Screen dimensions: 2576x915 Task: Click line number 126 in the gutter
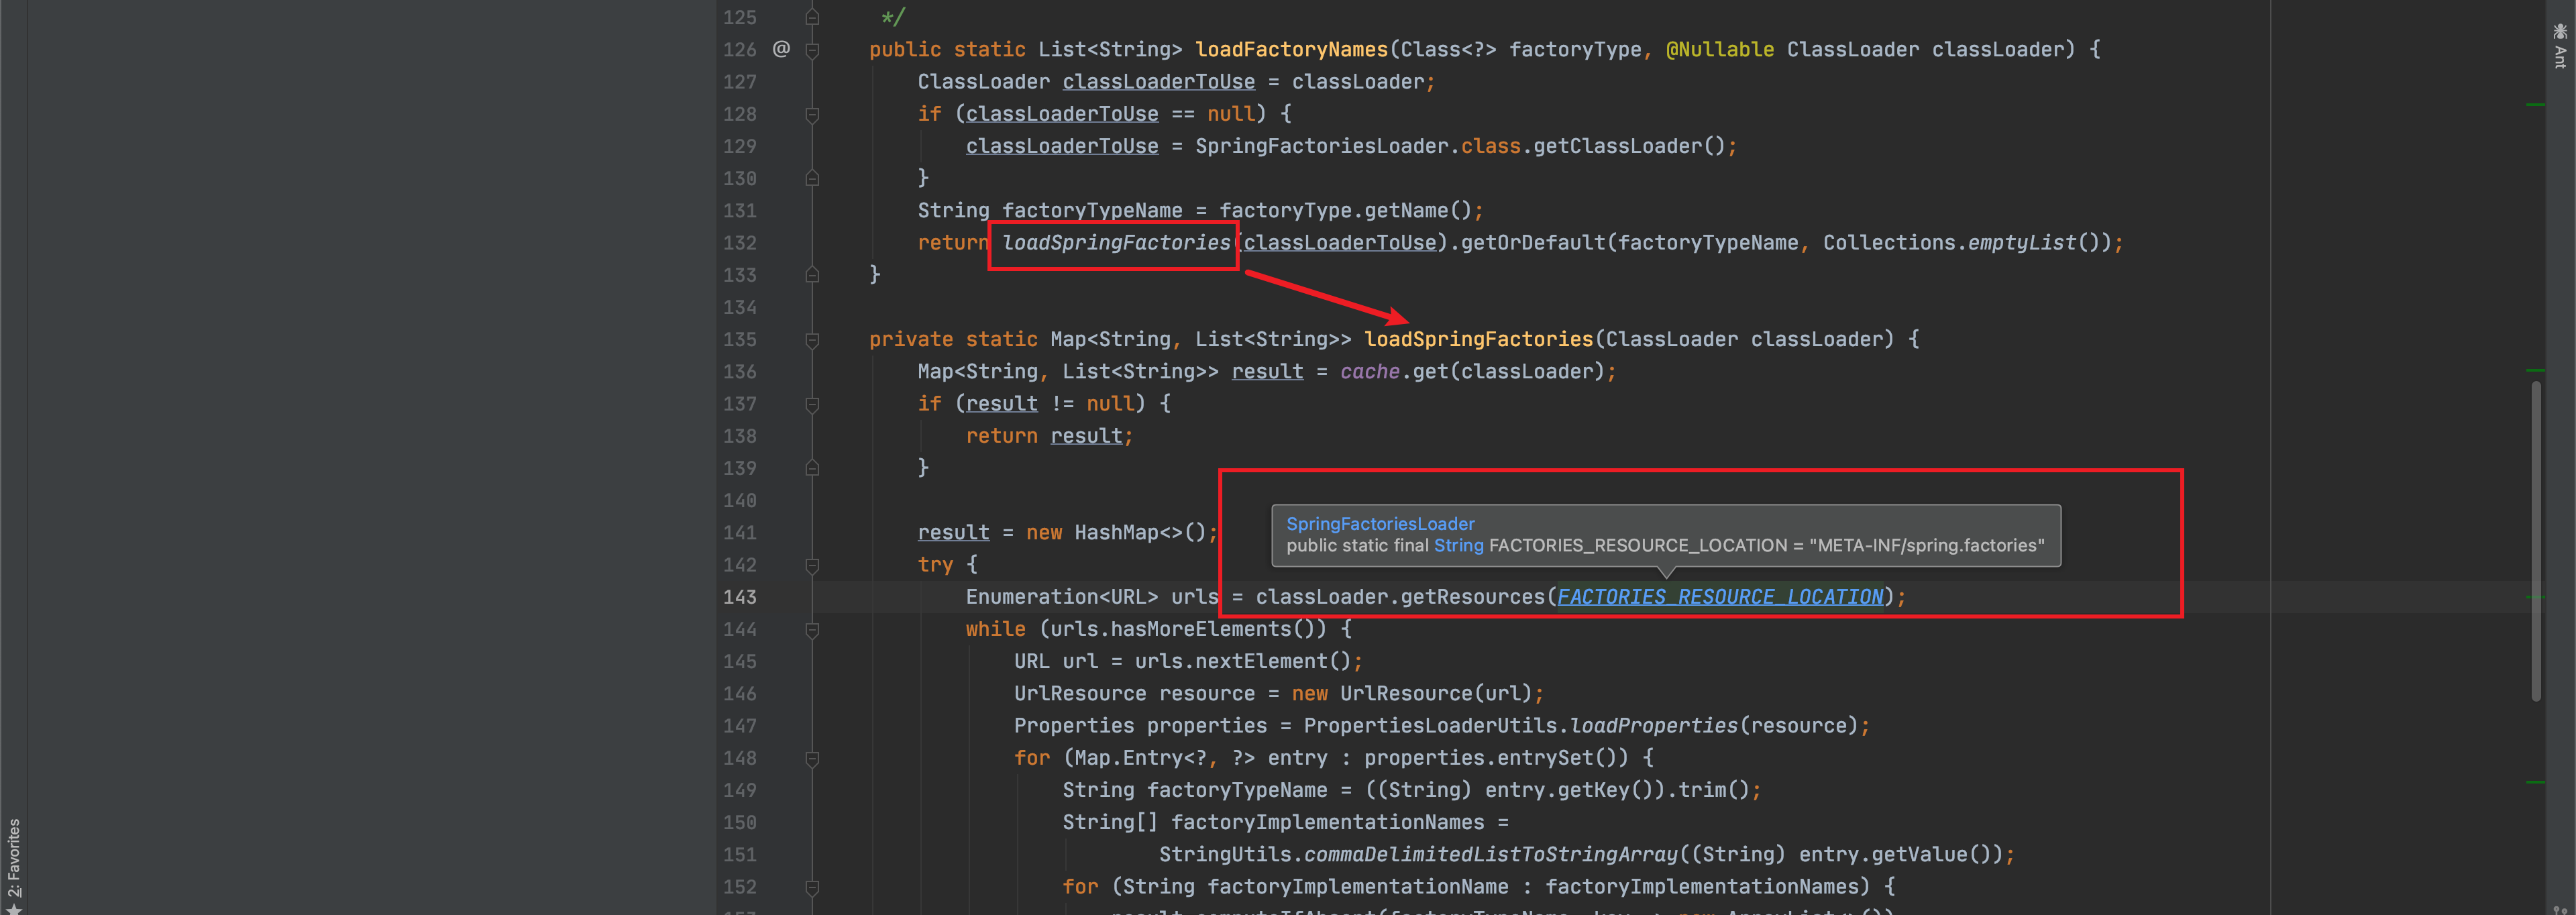(x=740, y=49)
